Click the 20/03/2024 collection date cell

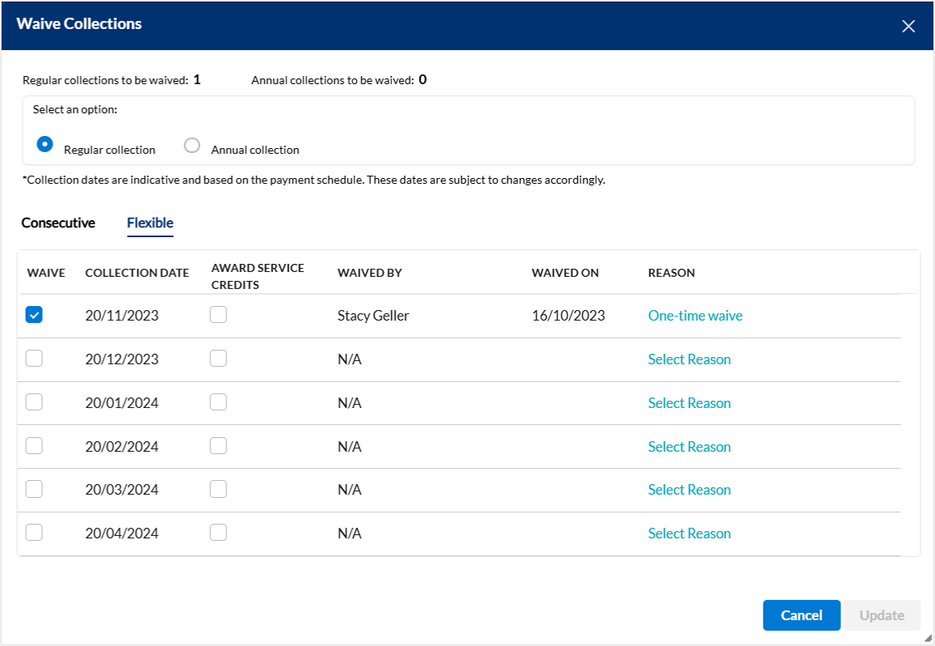point(121,490)
